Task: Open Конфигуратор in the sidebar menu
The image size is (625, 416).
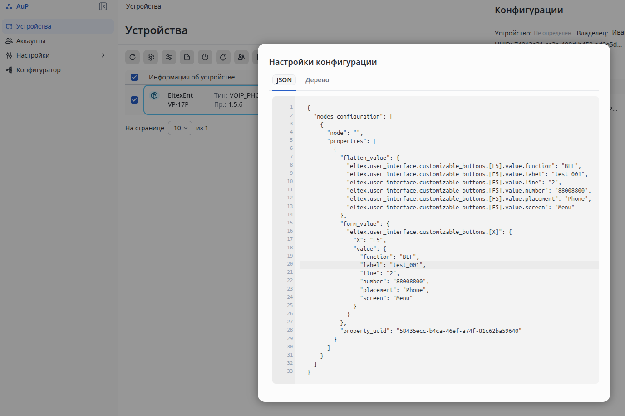Action: click(x=58, y=70)
